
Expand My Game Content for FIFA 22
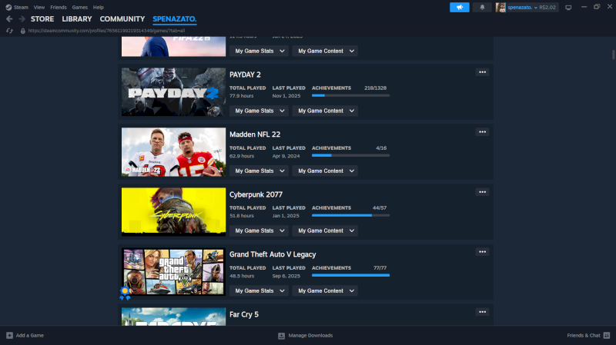[x=325, y=51]
